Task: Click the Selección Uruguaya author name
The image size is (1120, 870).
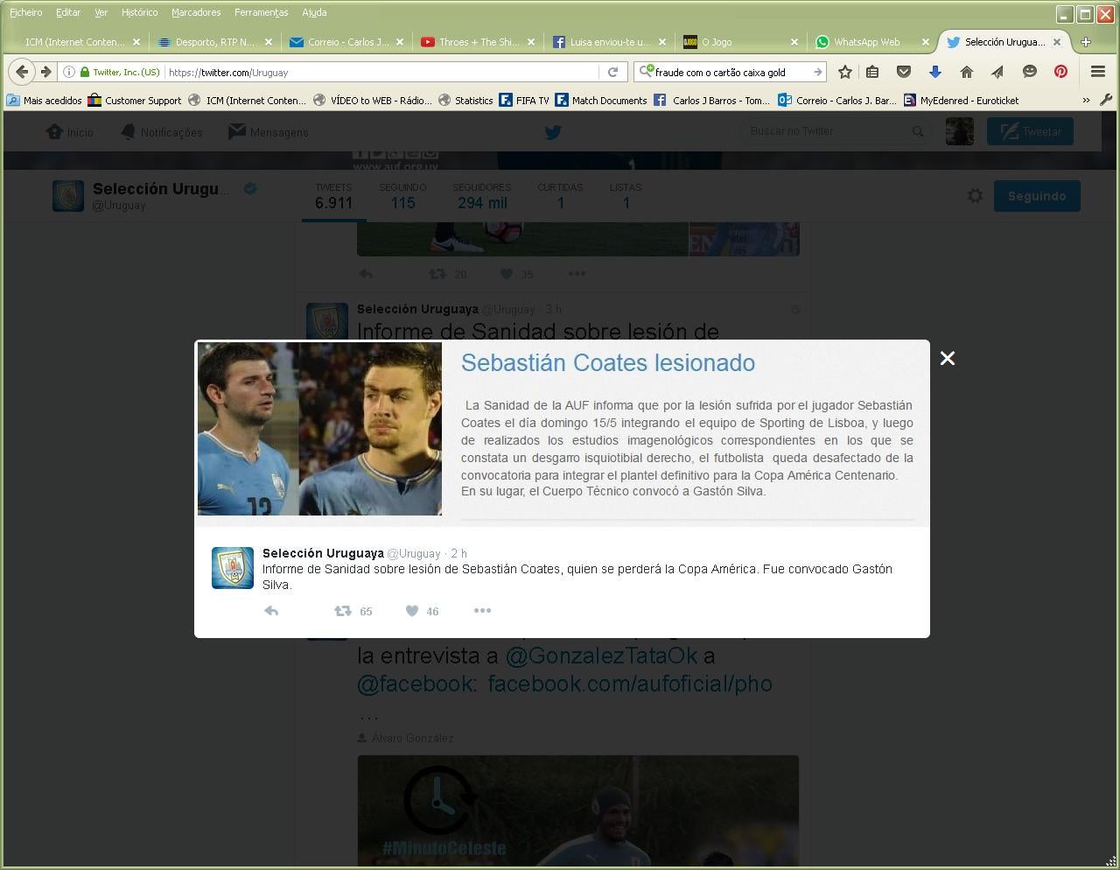Action: tap(323, 553)
